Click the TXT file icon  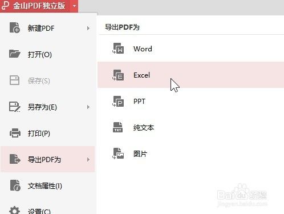(118, 127)
